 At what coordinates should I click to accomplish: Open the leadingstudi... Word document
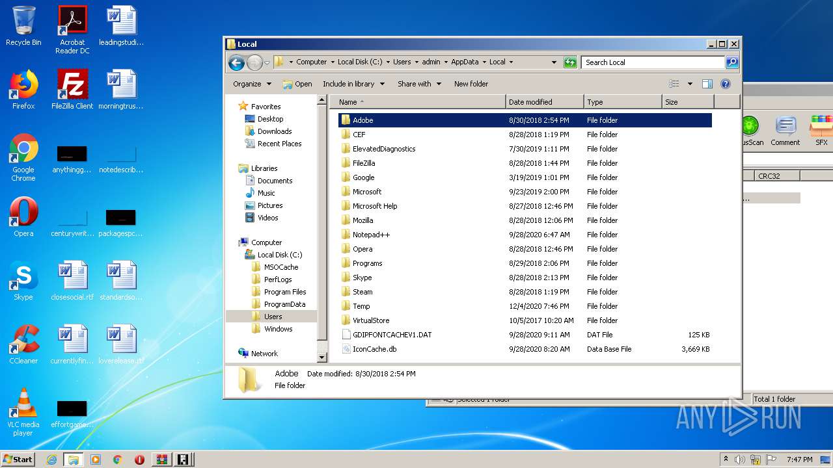(121, 26)
